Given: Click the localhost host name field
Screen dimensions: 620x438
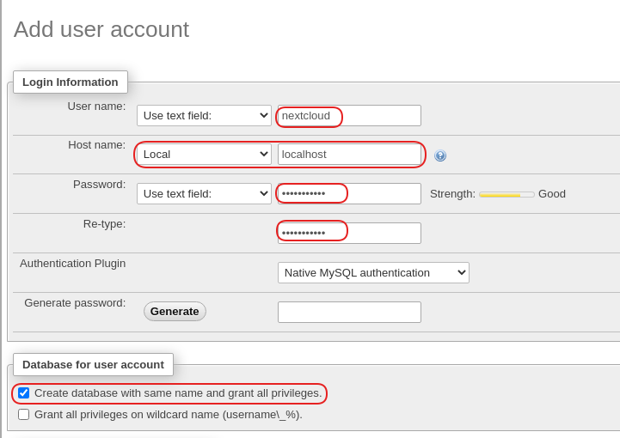Looking at the screenshot, I should [x=349, y=155].
